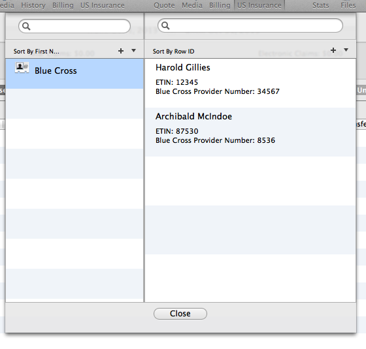Add a new provider with right plus icon
Viewport: 366px width, 349px height.
(x=333, y=50)
